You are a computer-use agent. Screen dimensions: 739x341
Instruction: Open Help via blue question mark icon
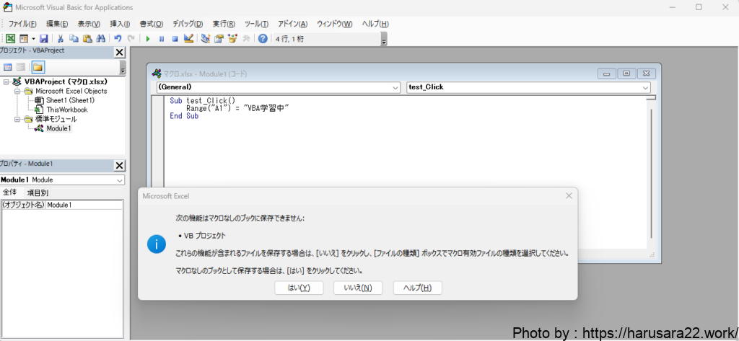click(x=263, y=38)
